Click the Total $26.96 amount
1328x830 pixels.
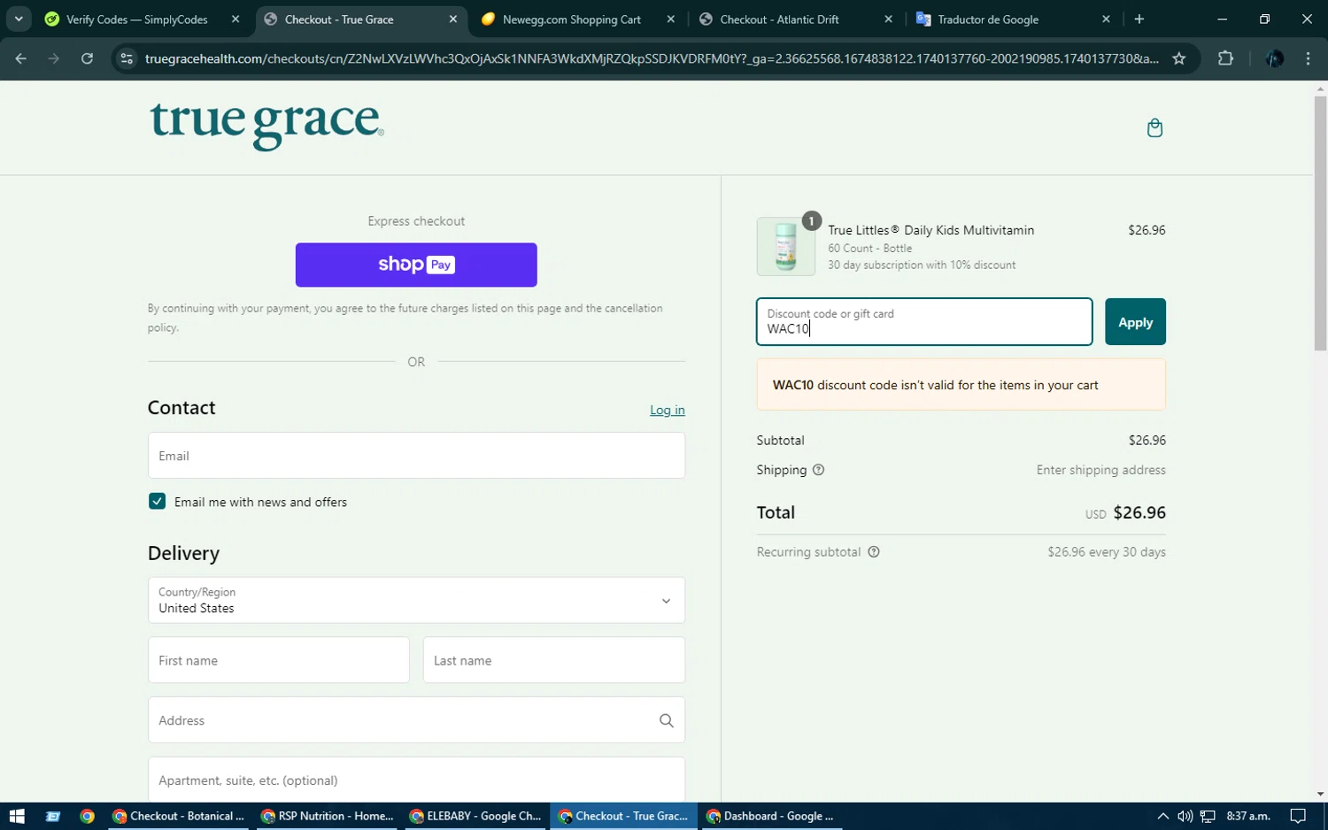point(1139,512)
